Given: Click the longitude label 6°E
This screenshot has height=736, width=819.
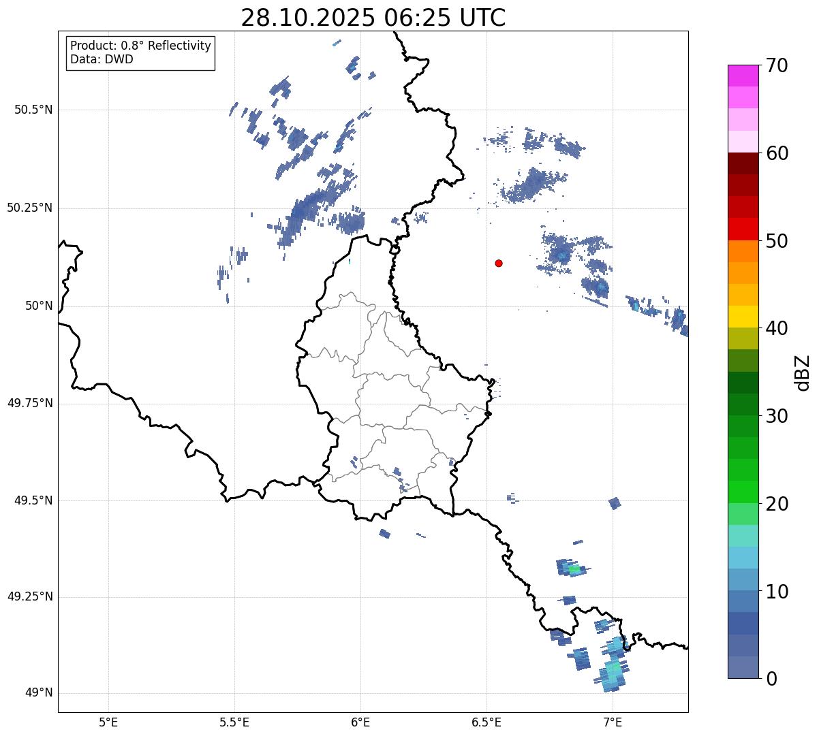Looking at the screenshot, I should [x=360, y=722].
